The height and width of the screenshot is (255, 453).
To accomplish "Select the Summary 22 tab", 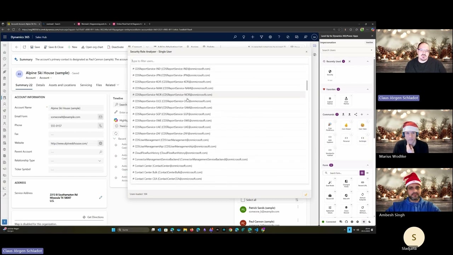I will (x=24, y=85).
